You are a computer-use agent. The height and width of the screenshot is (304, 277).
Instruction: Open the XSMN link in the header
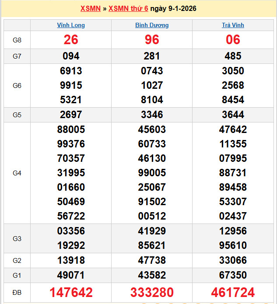91,9
